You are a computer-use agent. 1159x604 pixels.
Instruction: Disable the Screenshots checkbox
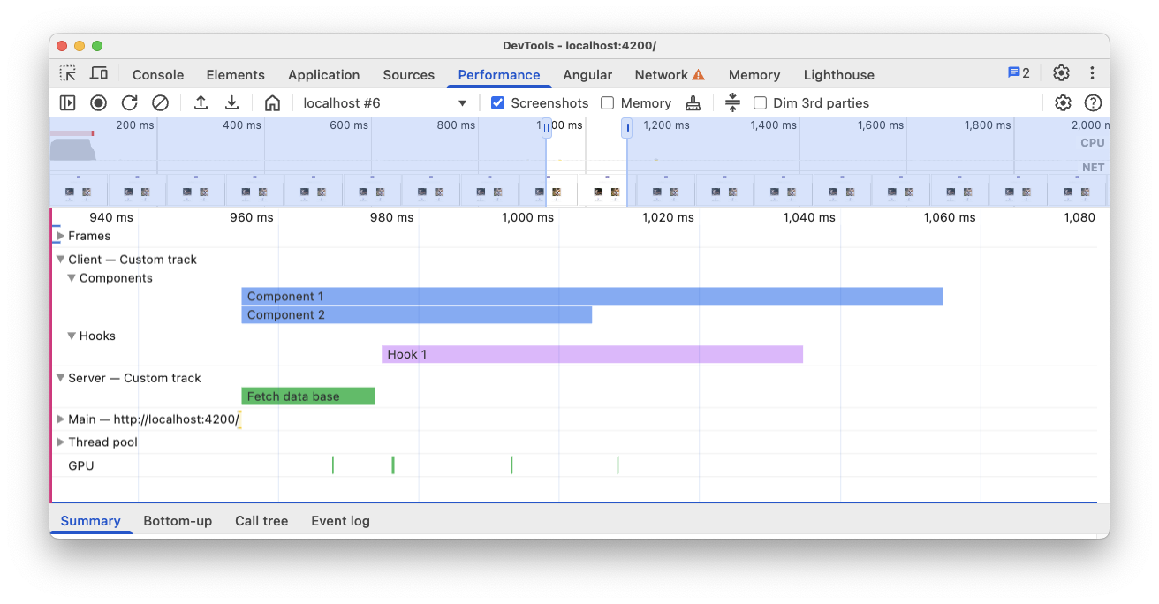[x=497, y=102]
